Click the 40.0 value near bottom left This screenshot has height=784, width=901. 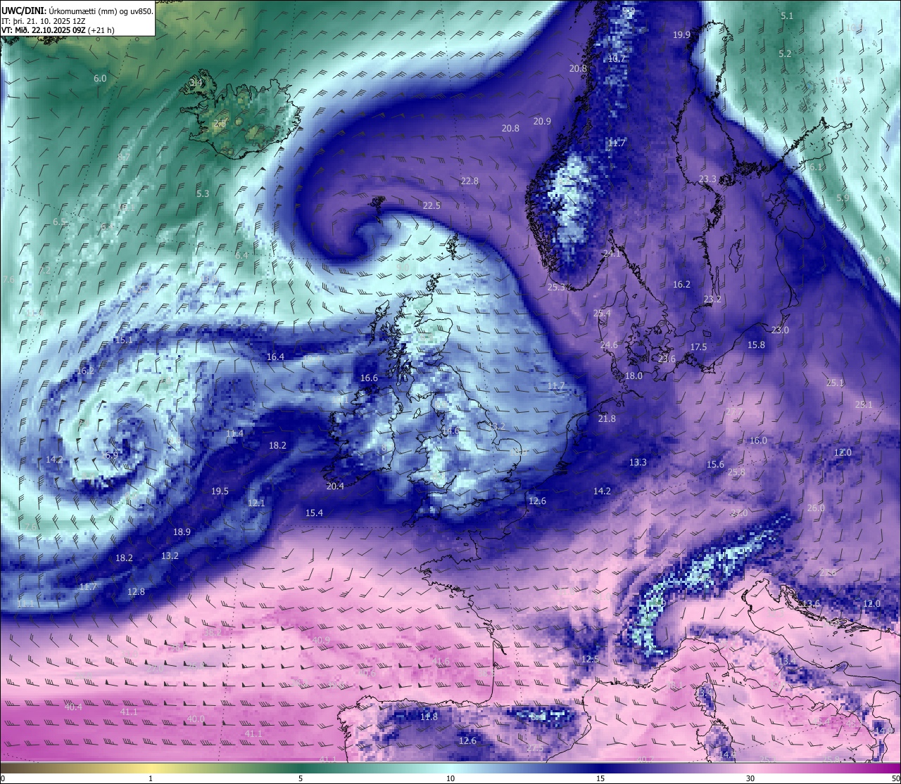[x=195, y=719]
